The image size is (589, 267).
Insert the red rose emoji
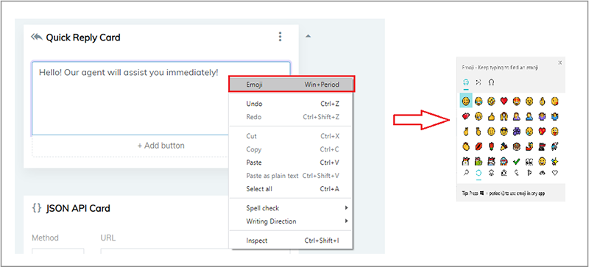pyautogui.click(x=491, y=146)
